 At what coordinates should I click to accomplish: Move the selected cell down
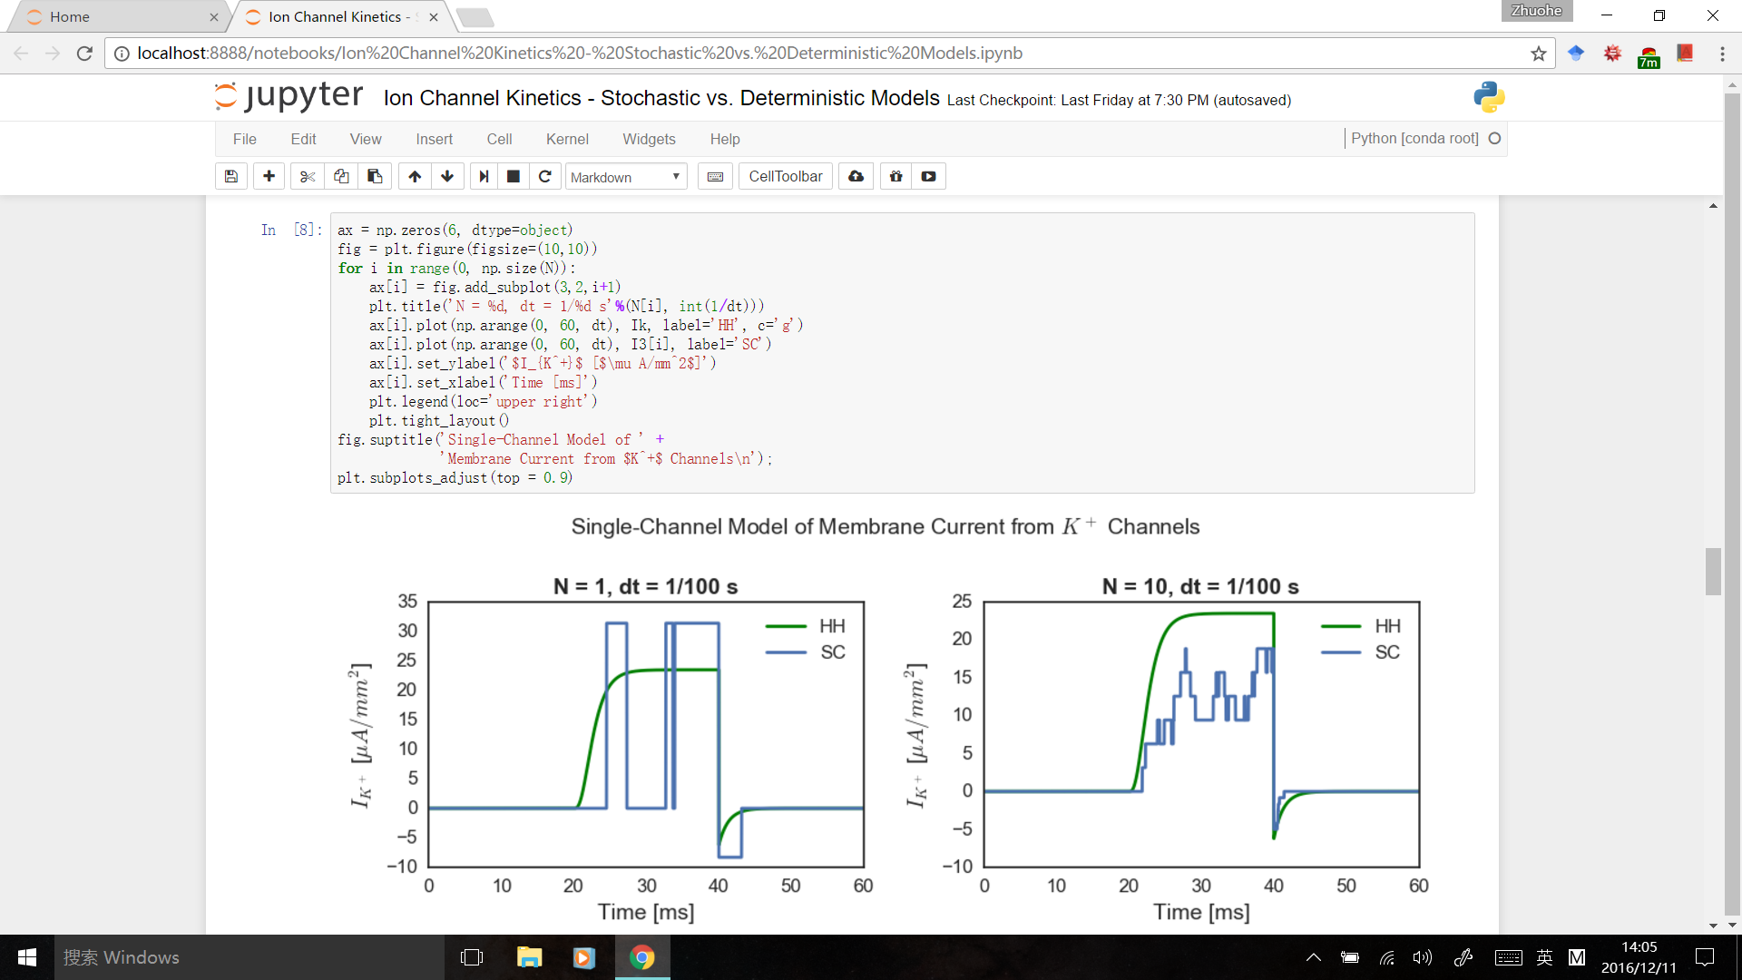(447, 176)
